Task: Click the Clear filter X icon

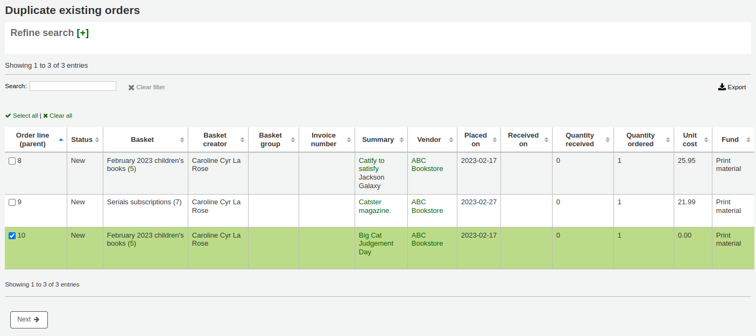Action: coord(131,87)
